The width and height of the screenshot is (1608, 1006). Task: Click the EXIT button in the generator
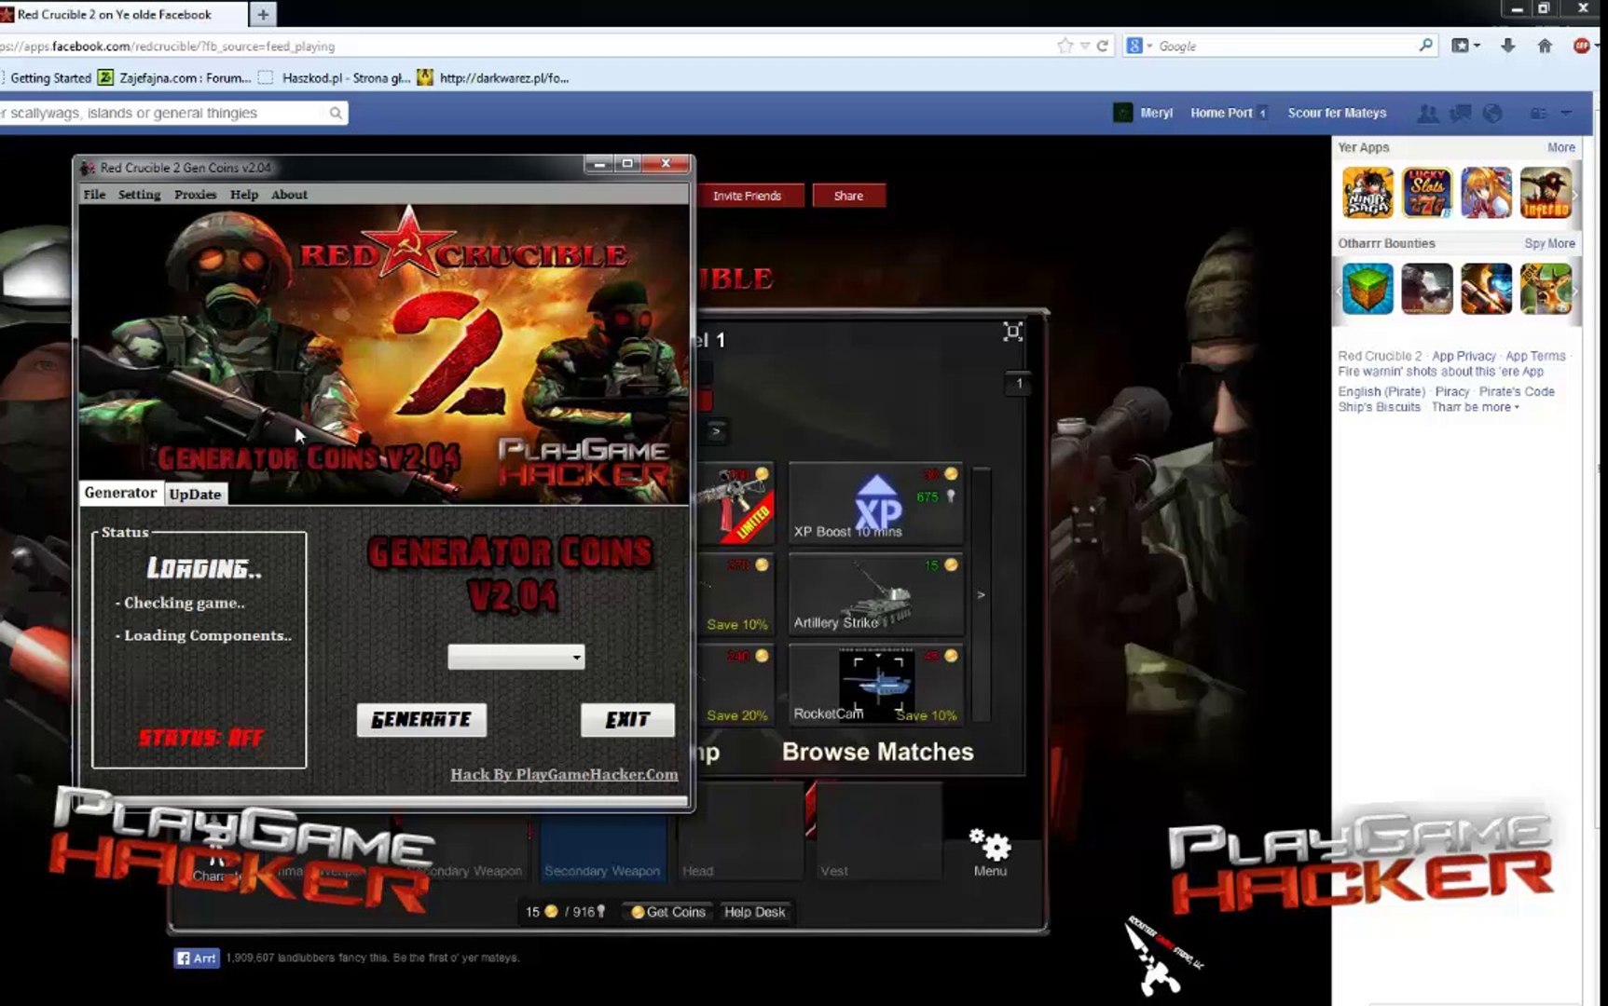click(x=627, y=719)
